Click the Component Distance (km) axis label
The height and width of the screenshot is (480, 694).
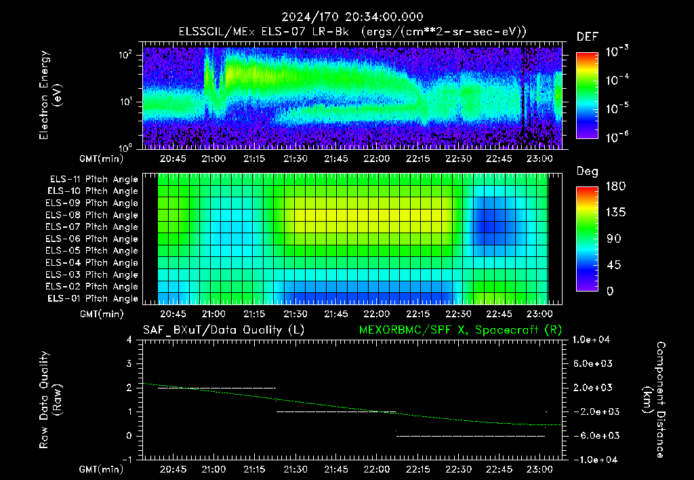(654, 400)
